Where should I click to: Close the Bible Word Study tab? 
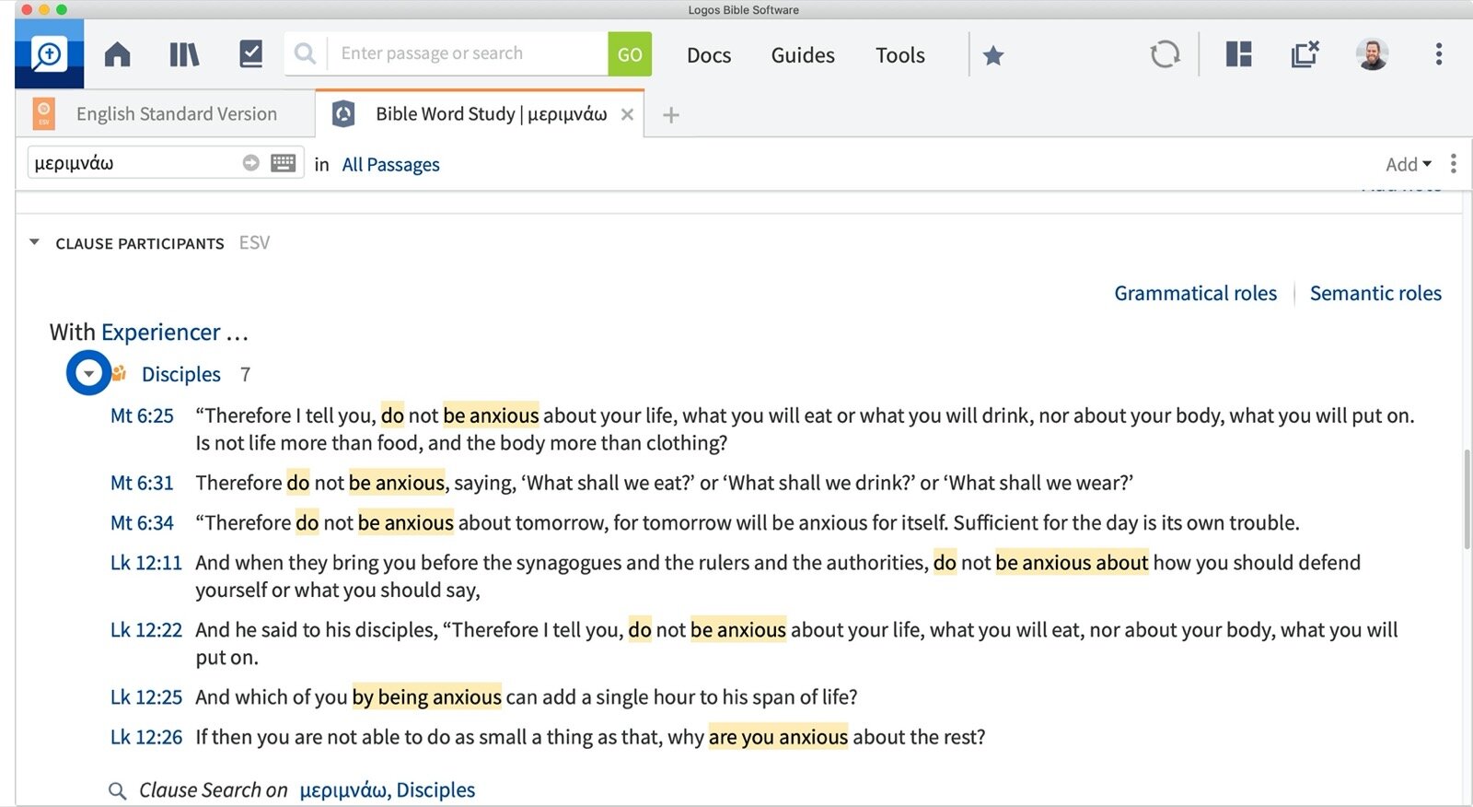tap(627, 114)
